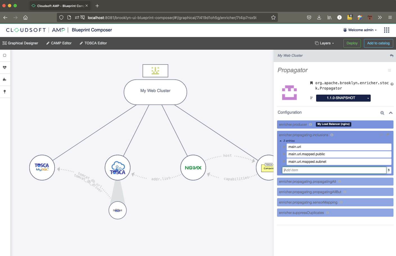396x256 pixels.
Task: Show info for enricher.producer
Action: (310, 125)
